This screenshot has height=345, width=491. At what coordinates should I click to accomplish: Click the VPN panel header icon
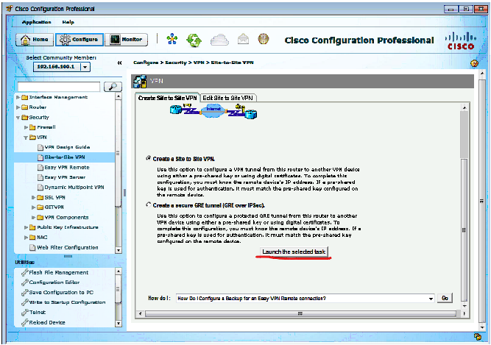click(x=140, y=82)
